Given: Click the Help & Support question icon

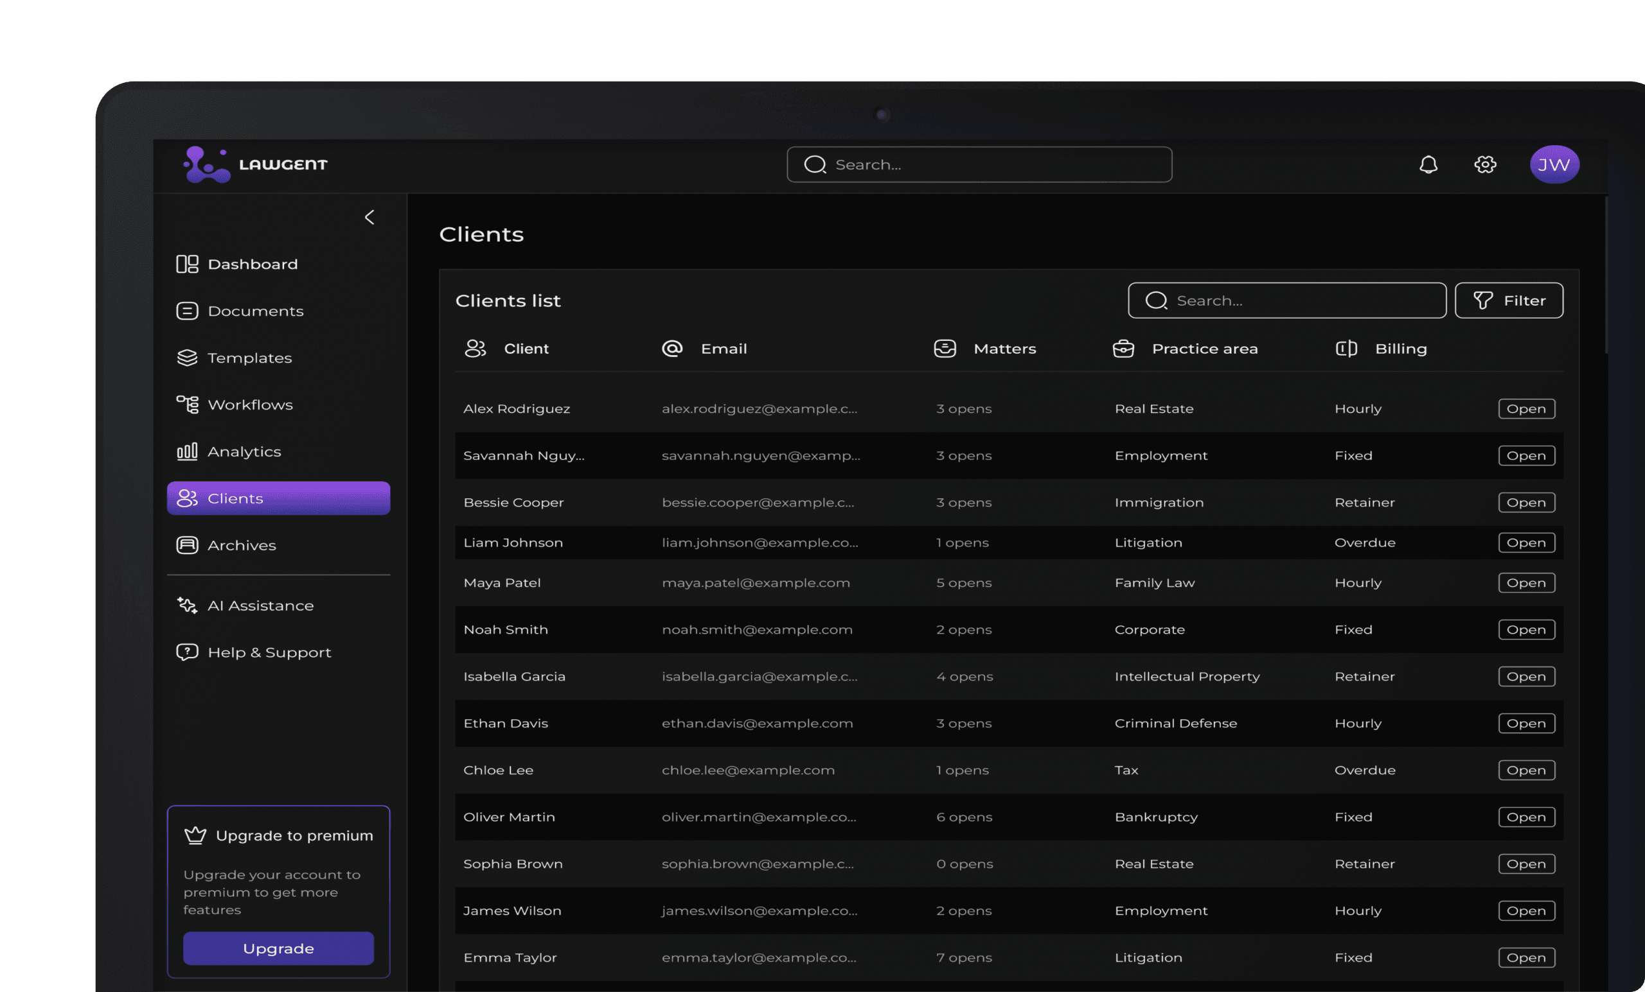Looking at the screenshot, I should click(187, 652).
